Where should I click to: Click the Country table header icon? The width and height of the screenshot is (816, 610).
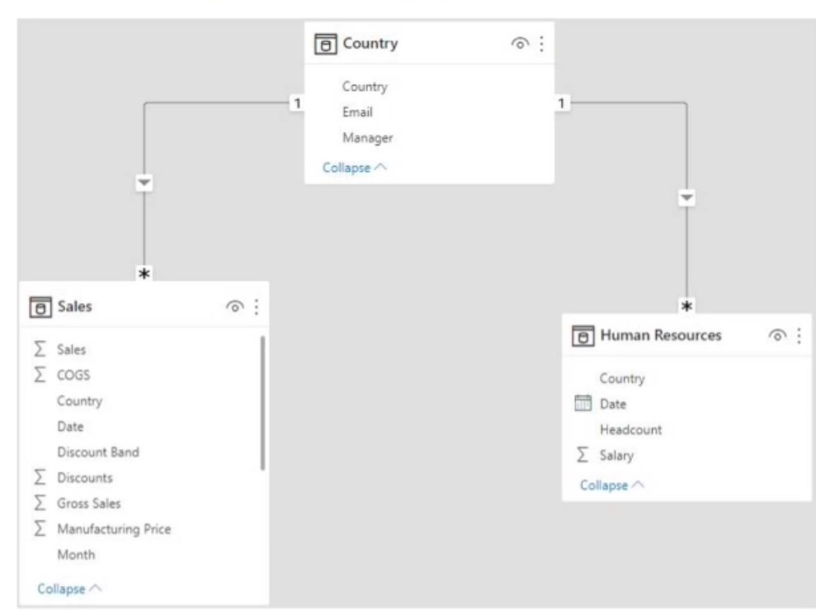327,44
